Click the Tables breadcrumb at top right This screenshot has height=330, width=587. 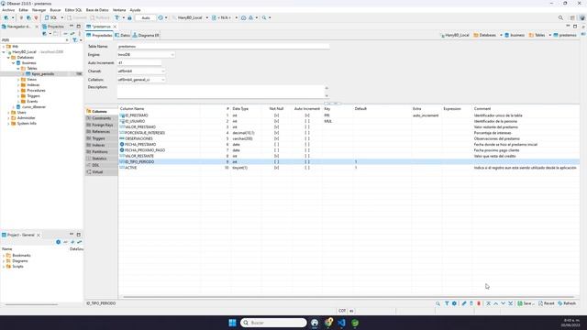point(537,35)
